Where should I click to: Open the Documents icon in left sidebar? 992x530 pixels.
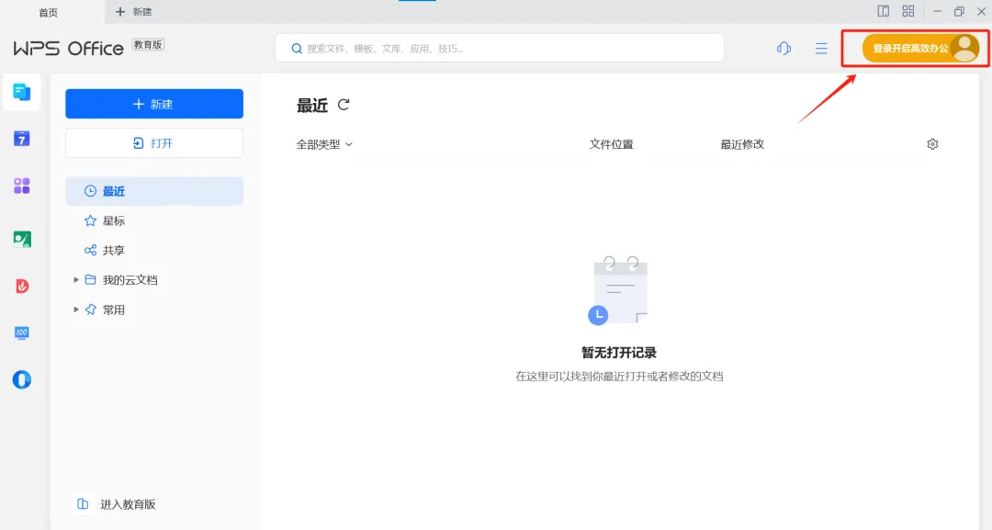coord(21,93)
